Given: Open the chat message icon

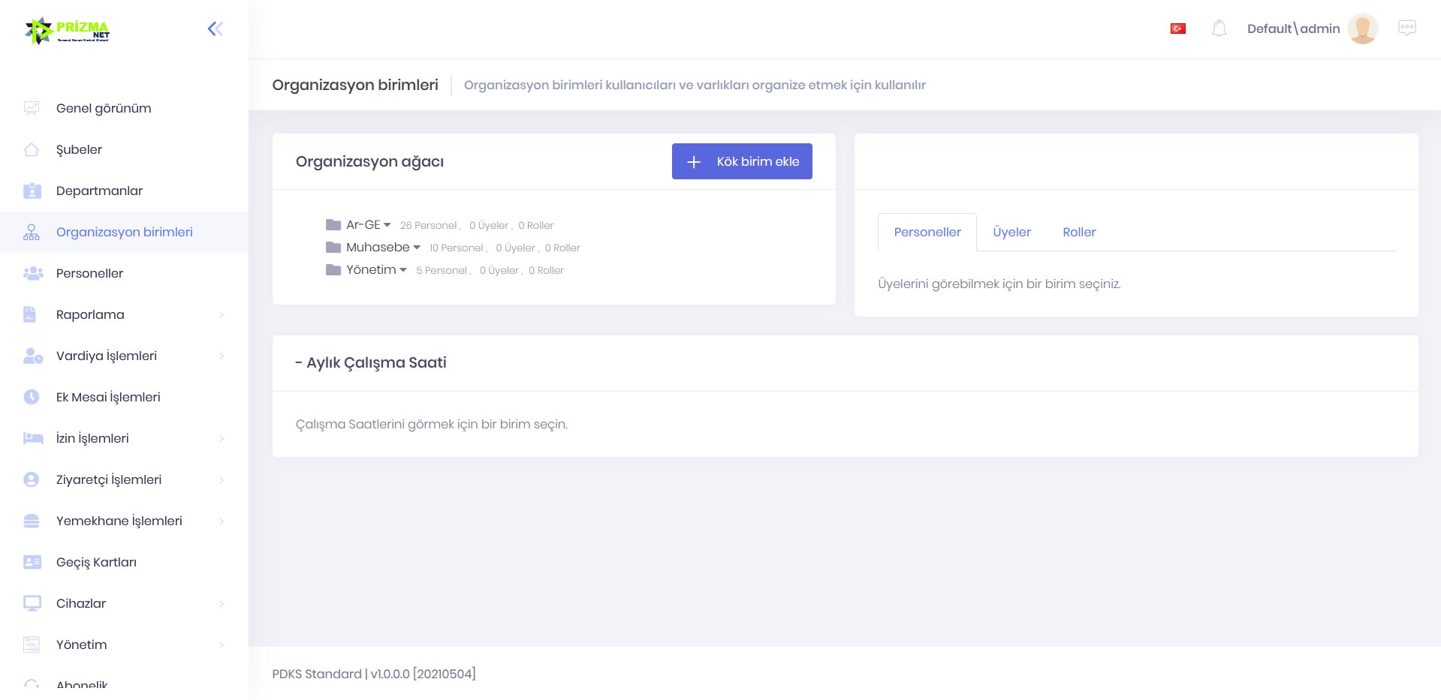Looking at the screenshot, I should (1406, 29).
